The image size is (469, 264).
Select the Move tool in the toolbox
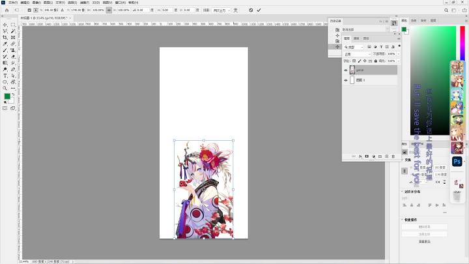[x=5, y=25]
